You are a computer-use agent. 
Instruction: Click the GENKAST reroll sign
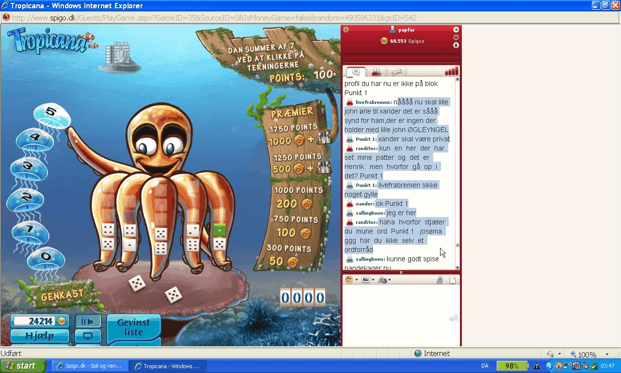pyautogui.click(x=63, y=295)
